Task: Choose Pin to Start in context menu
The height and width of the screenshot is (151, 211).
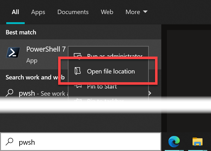Action: pyautogui.click(x=108, y=86)
